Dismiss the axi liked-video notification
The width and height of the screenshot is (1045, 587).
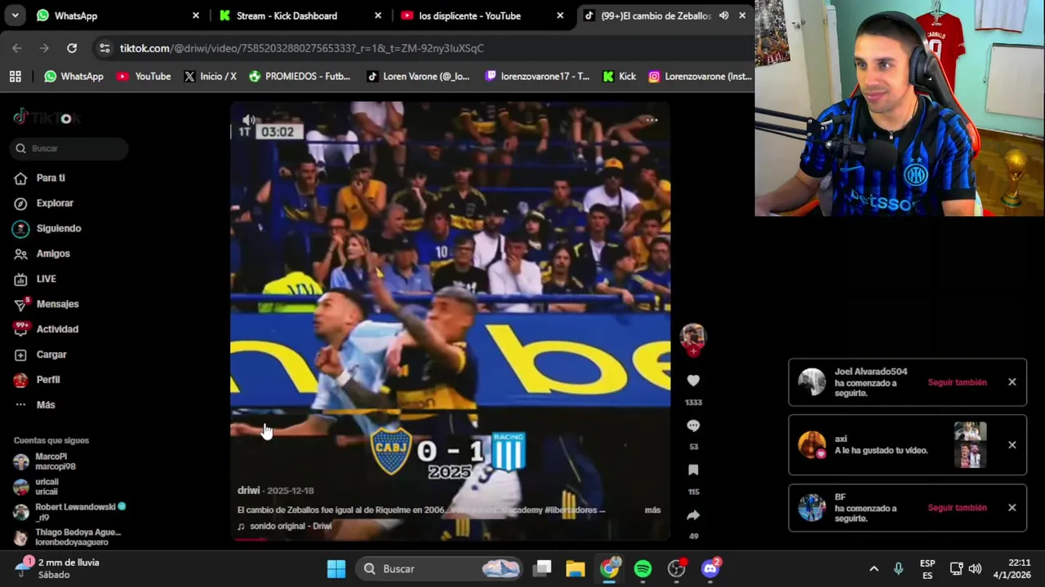(1012, 445)
